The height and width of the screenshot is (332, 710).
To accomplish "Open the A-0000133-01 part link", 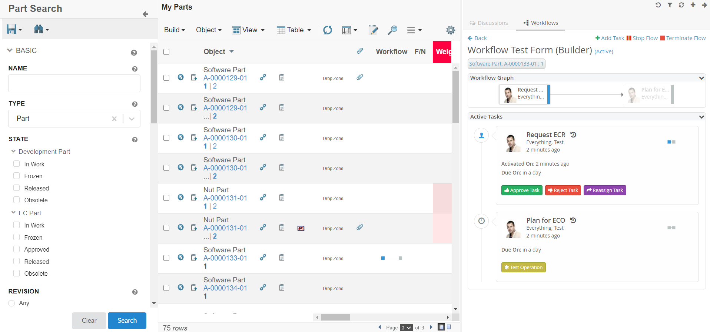I will tap(225, 258).
